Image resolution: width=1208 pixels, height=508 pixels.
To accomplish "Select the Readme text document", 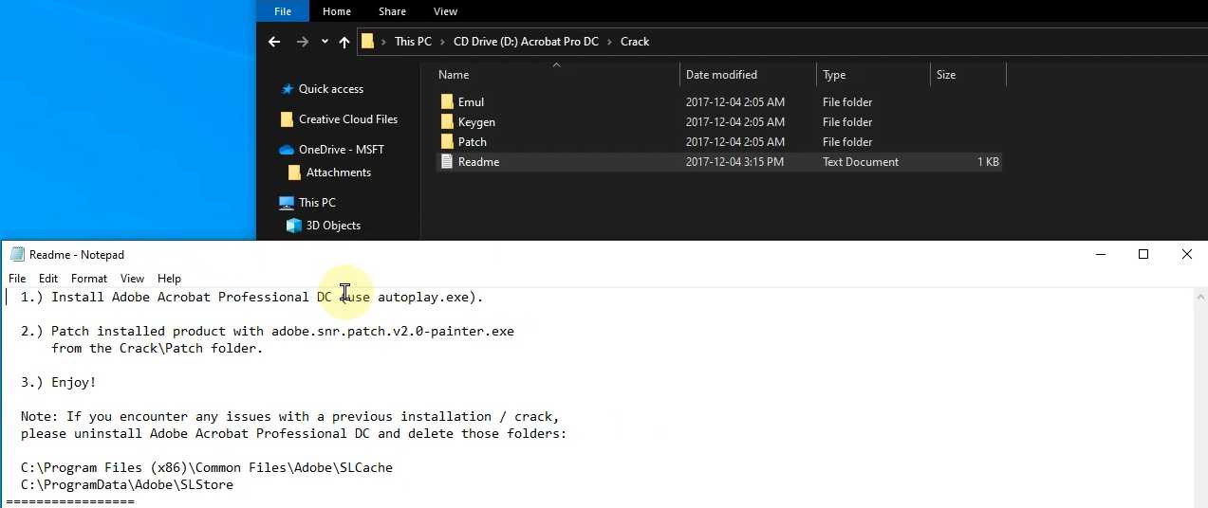I will 478,162.
